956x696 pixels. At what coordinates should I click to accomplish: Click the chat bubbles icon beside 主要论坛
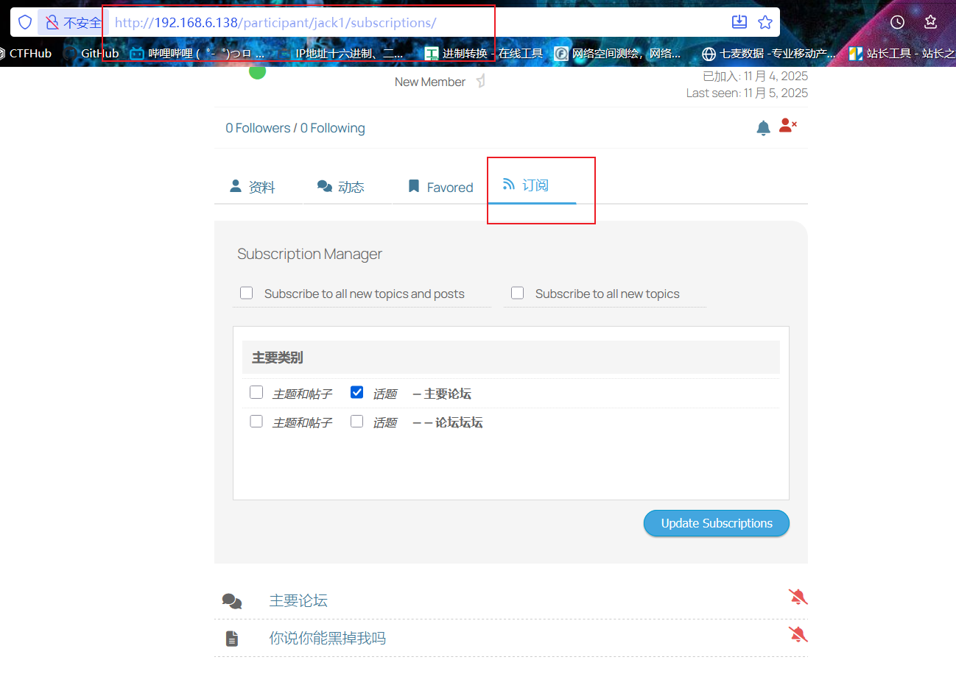coord(232,600)
